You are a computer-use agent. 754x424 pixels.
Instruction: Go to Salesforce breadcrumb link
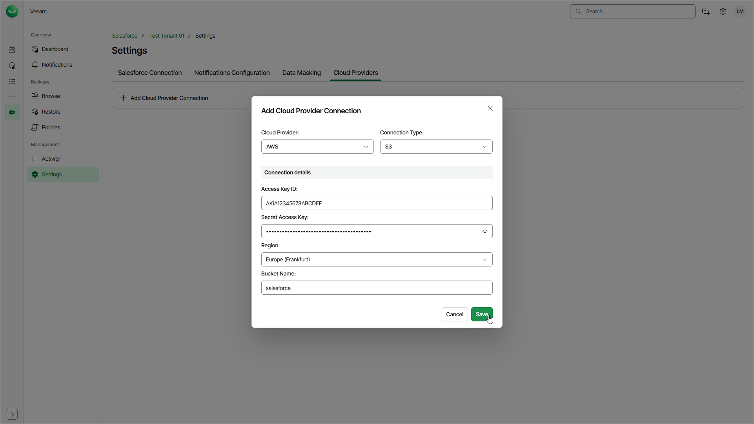pos(125,36)
